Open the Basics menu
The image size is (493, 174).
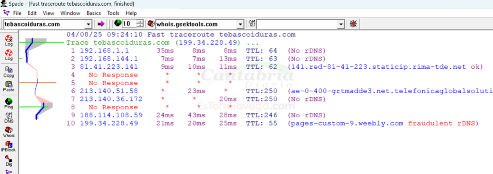pos(94,13)
